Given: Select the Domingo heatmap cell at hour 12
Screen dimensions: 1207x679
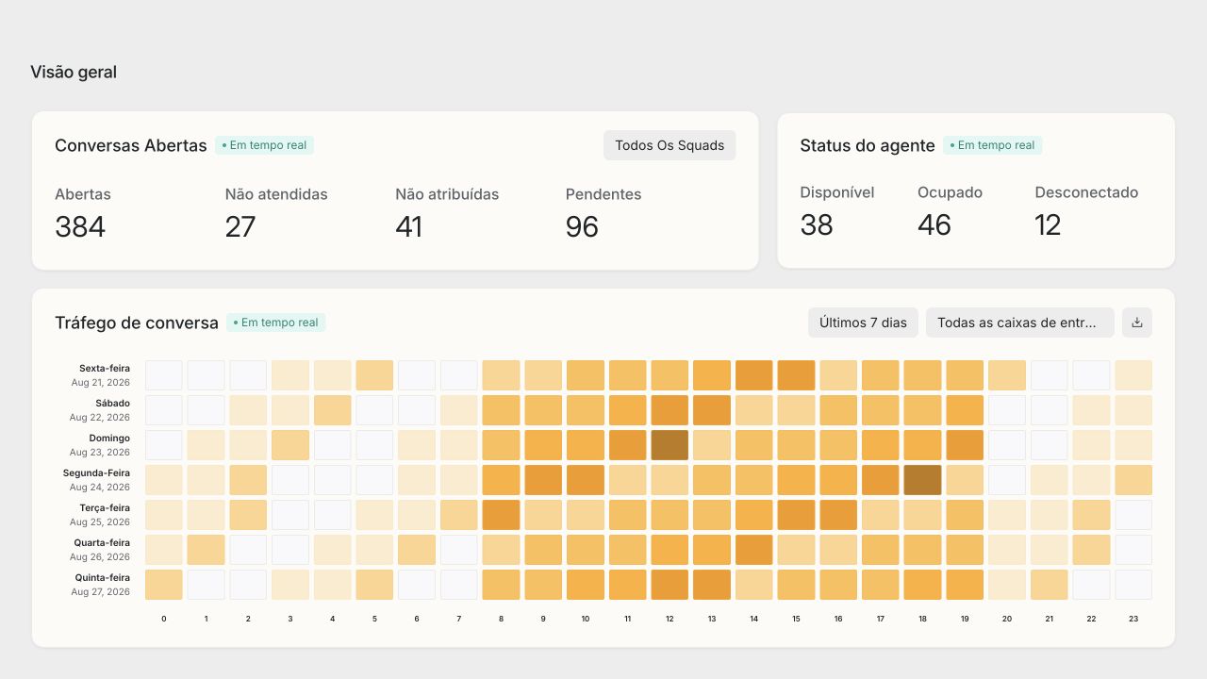Looking at the screenshot, I should tap(670, 445).
